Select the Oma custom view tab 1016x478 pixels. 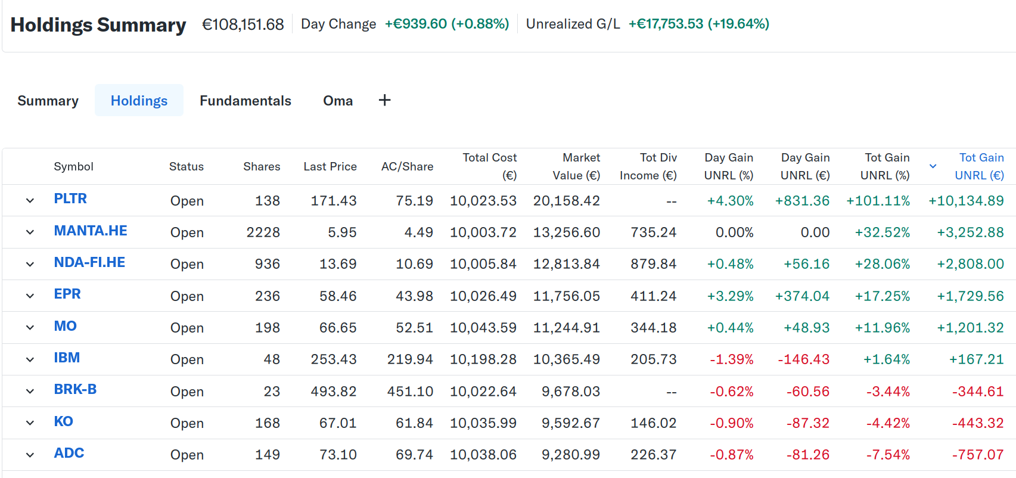[x=338, y=101]
